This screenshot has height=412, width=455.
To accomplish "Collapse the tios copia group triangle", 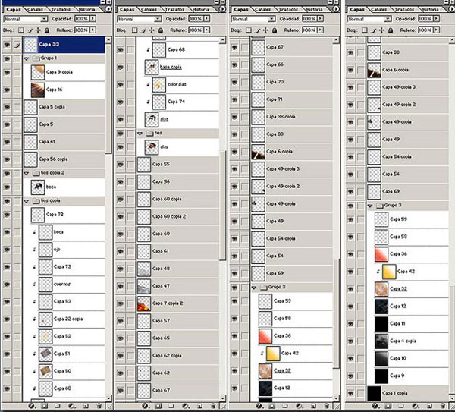I will click(x=27, y=201).
